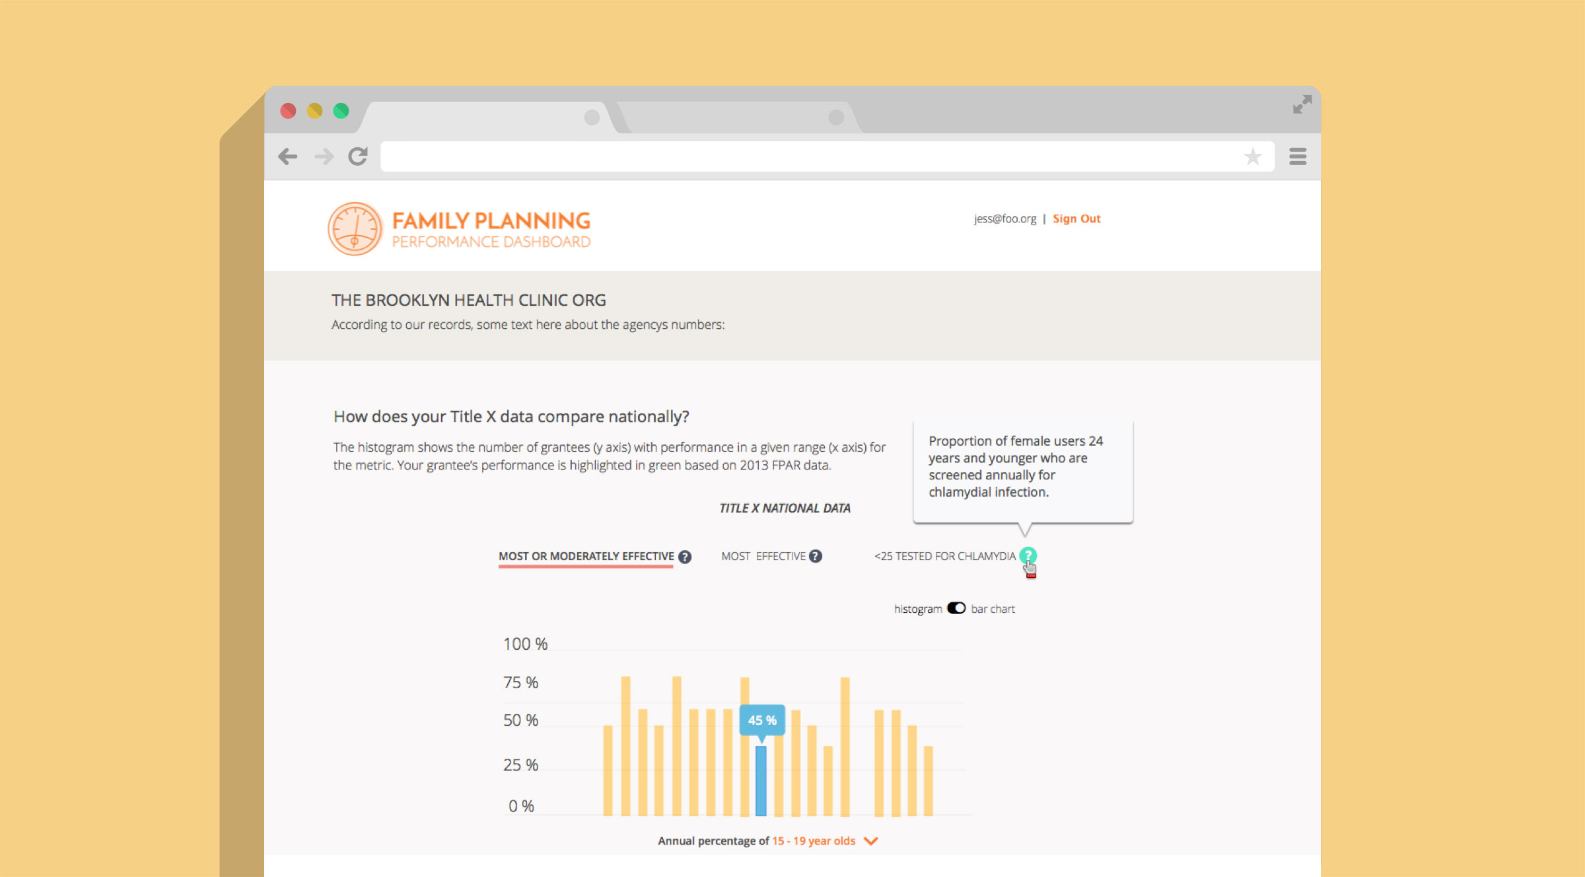Open the green help icon for chlamydia metric

tap(1028, 556)
